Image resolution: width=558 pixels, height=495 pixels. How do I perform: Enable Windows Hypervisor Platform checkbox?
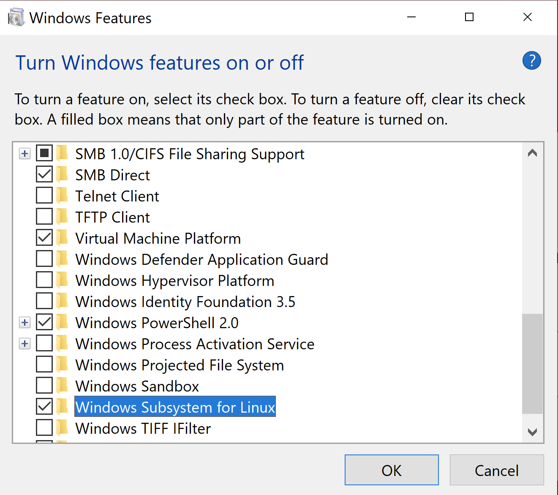(44, 280)
